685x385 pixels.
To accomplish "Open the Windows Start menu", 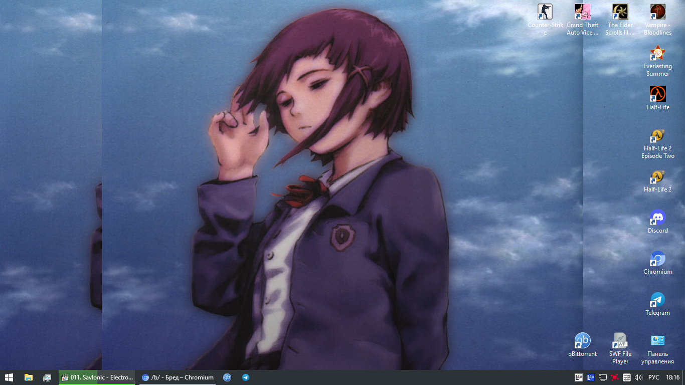I will tap(9, 377).
